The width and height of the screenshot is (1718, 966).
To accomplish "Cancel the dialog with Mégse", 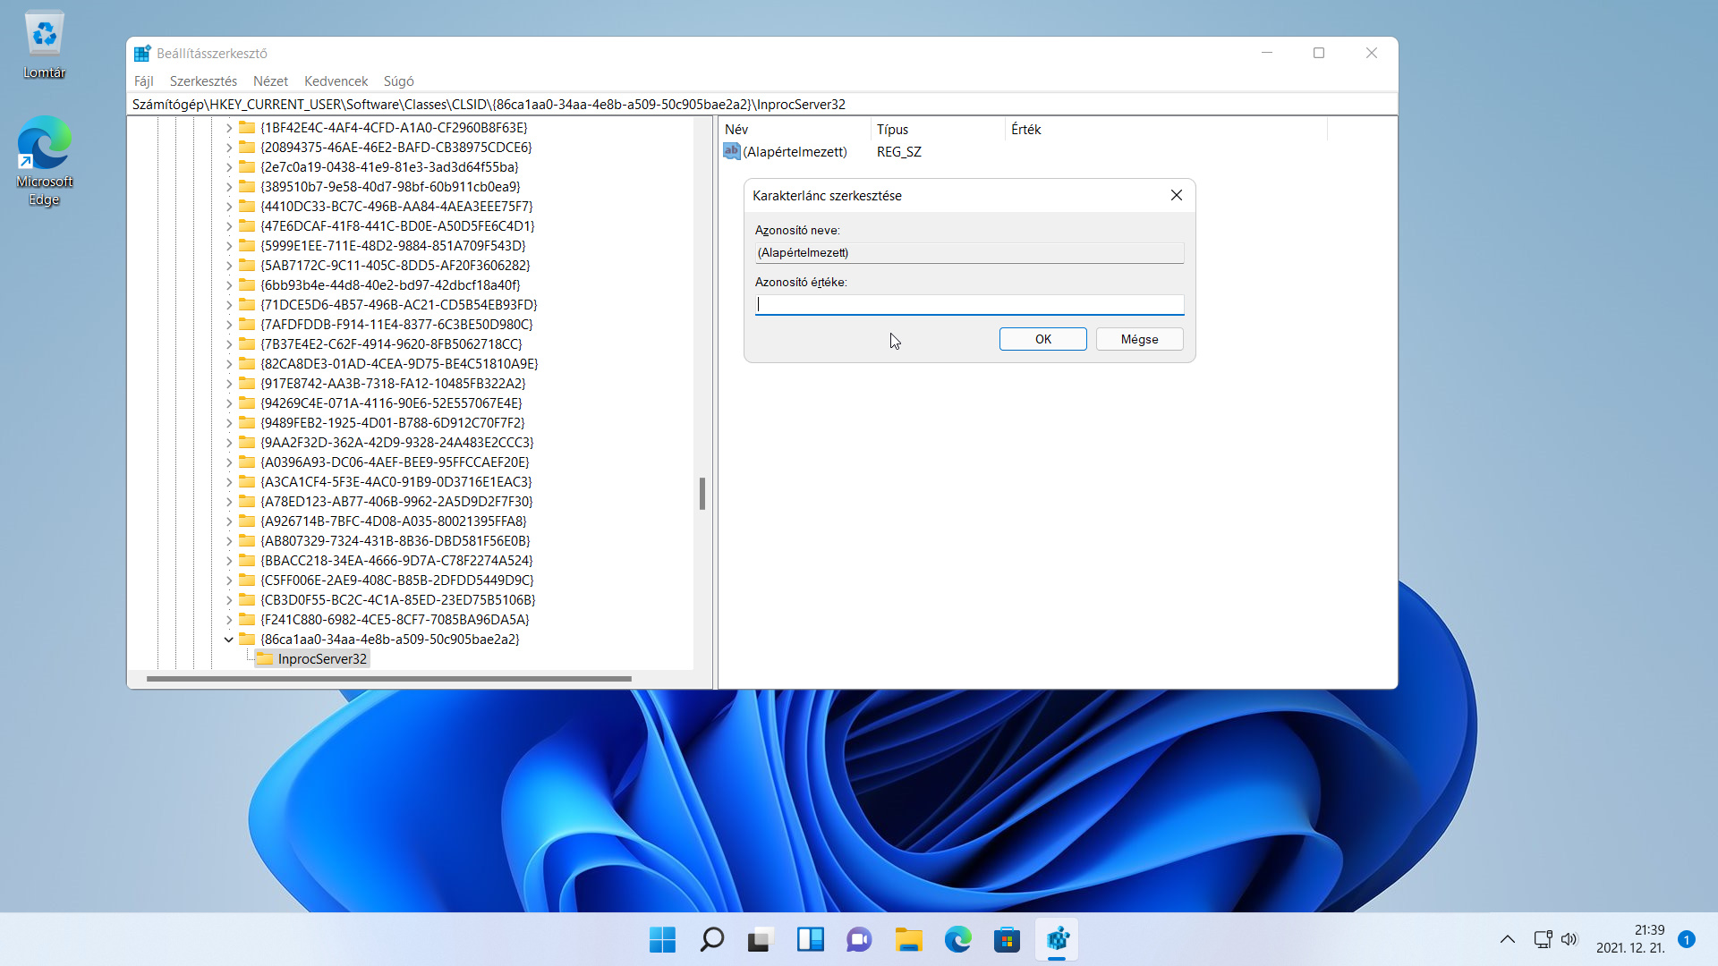I will pos(1139,339).
